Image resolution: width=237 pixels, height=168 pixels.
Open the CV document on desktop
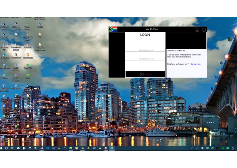click(16, 36)
